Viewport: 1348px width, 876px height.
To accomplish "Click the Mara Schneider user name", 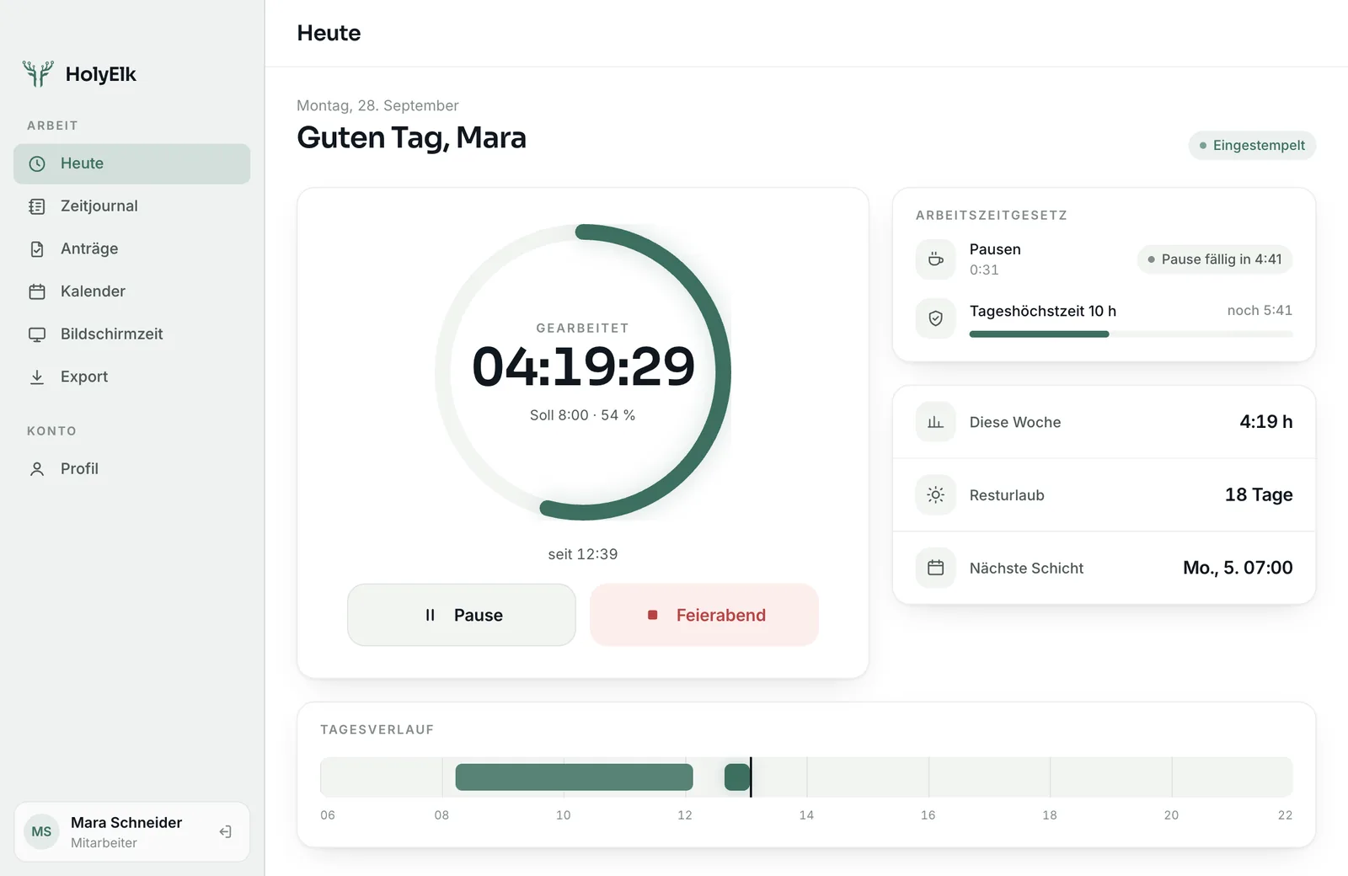I will pos(126,823).
